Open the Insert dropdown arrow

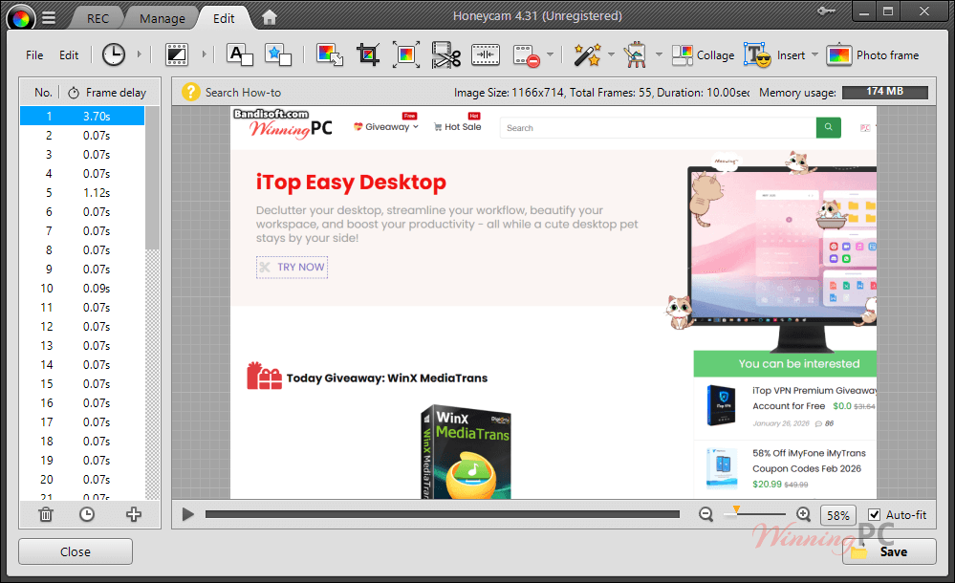click(814, 54)
